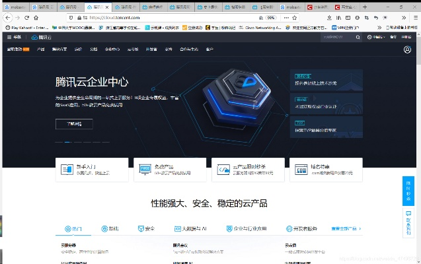The height and width of the screenshot is (264, 421).
Task: Open the 企业中心 nav item
Action: 112,49
